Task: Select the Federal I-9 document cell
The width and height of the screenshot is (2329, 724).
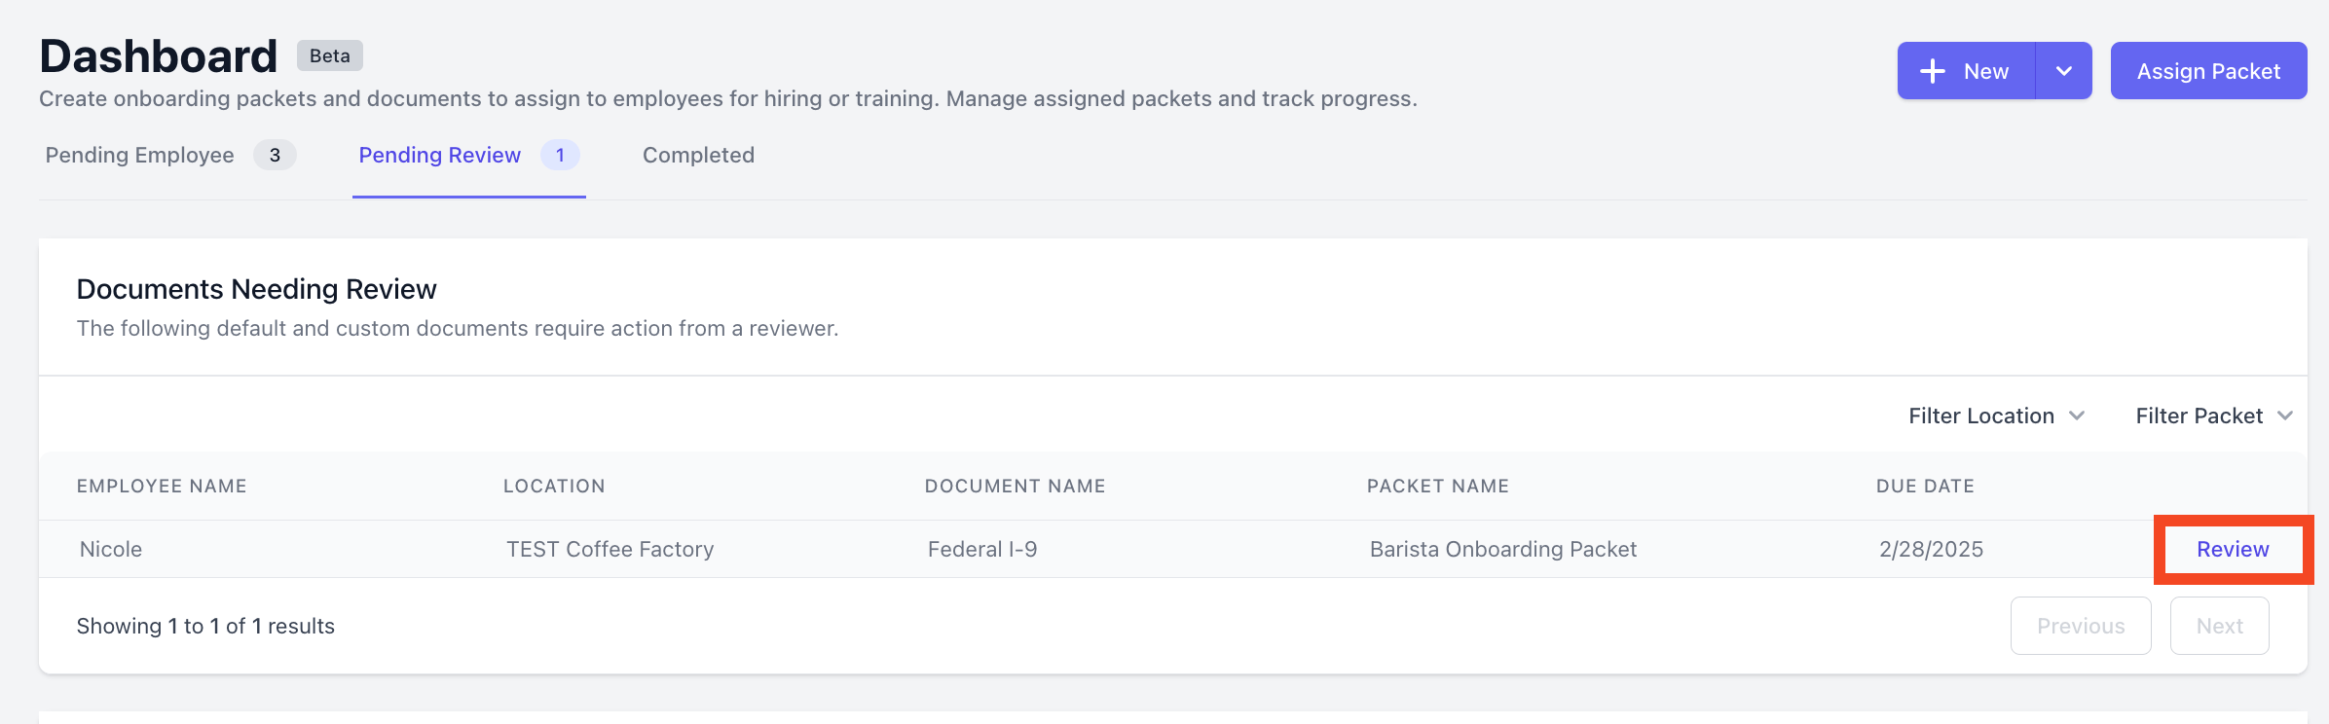Action: pos(982,550)
